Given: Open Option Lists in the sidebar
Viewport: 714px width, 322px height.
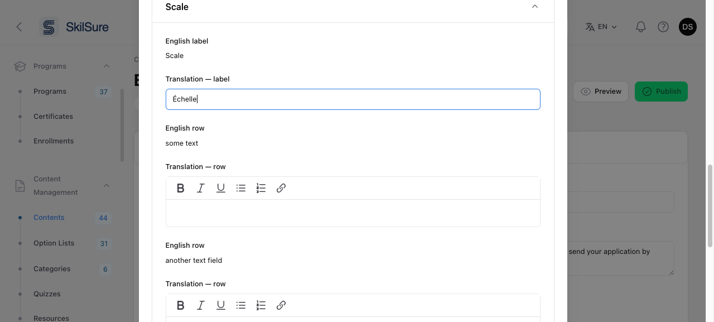Looking at the screenshot, I should tap(54, 243).
